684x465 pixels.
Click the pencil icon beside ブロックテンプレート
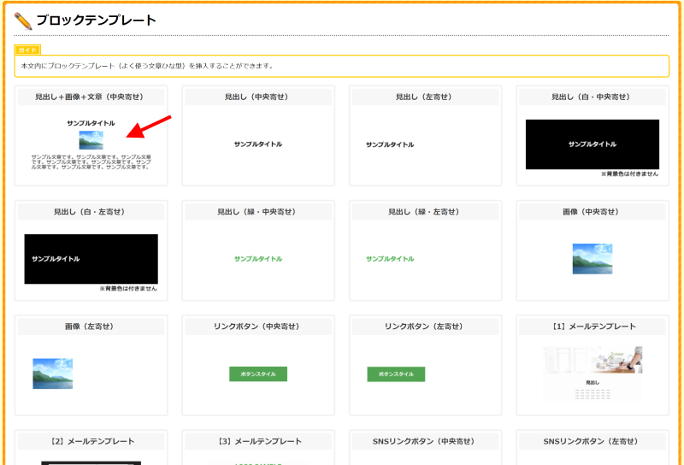[23, 21]
